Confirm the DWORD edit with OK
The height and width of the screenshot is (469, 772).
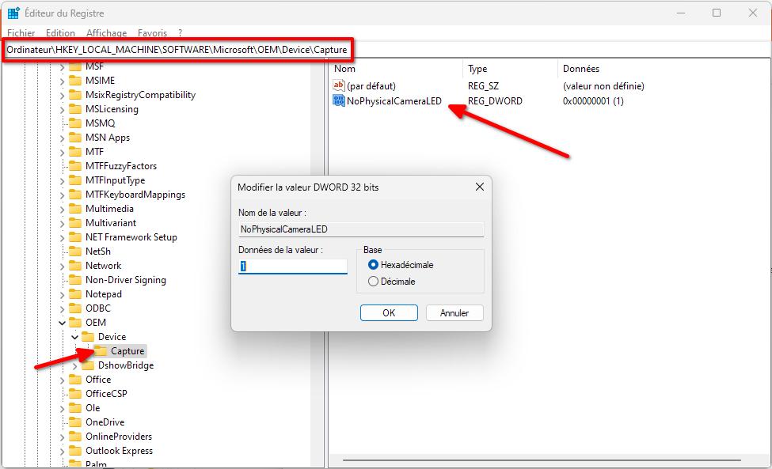[x=389, y=312]
